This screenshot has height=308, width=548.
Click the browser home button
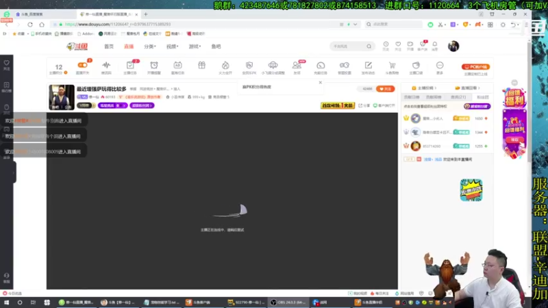click(x=42, y=25)
